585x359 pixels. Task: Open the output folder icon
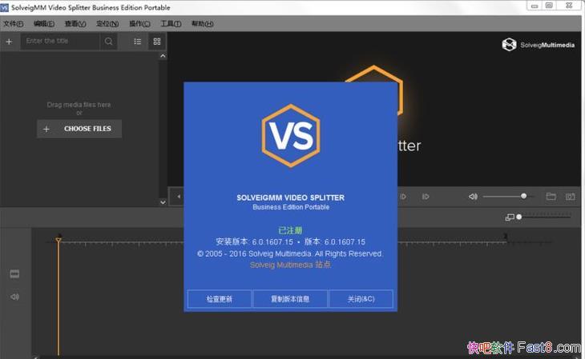551,196
